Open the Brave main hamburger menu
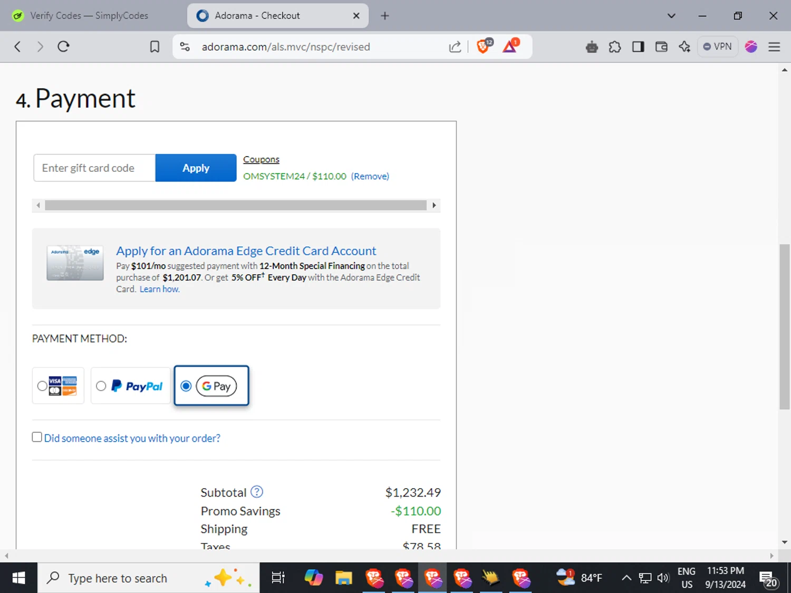 774,47
